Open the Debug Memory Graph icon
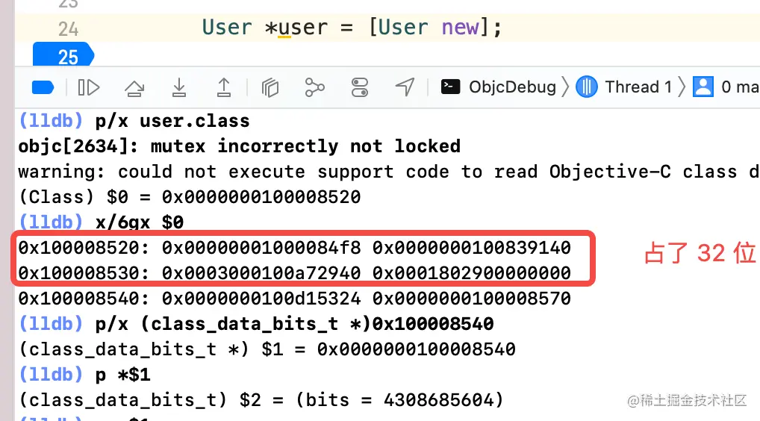The width and height of the screenshot is (760, 421). (314, 87)
